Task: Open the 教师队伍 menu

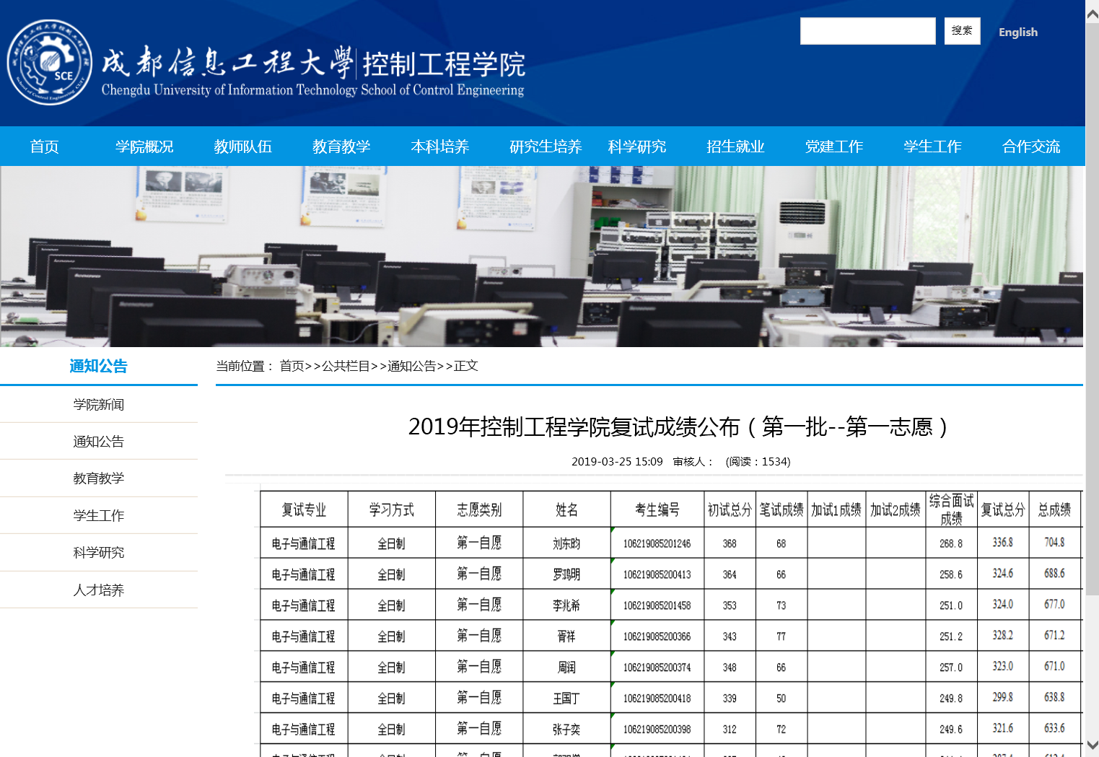Action: click(x=242, y=146)
